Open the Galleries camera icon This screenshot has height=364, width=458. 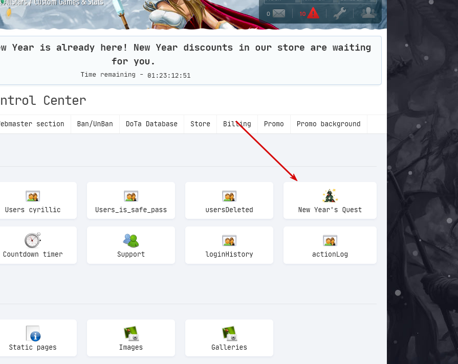[x=229, y=333]
